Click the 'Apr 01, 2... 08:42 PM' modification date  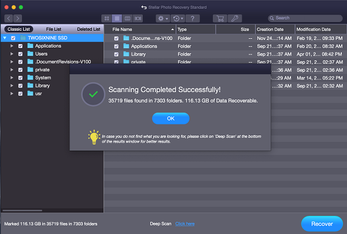click(320, 54)
